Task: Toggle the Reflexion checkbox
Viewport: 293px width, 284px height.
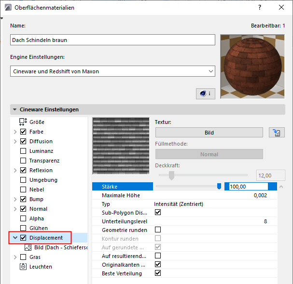Action: coord(23,170)
